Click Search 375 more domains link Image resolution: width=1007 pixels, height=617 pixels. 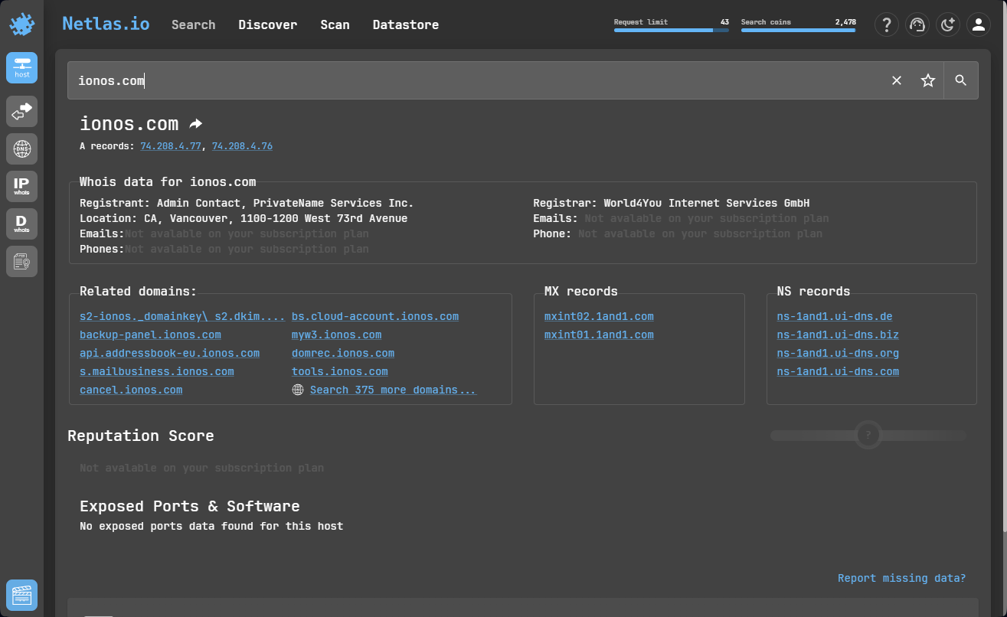tap(393, 390)
